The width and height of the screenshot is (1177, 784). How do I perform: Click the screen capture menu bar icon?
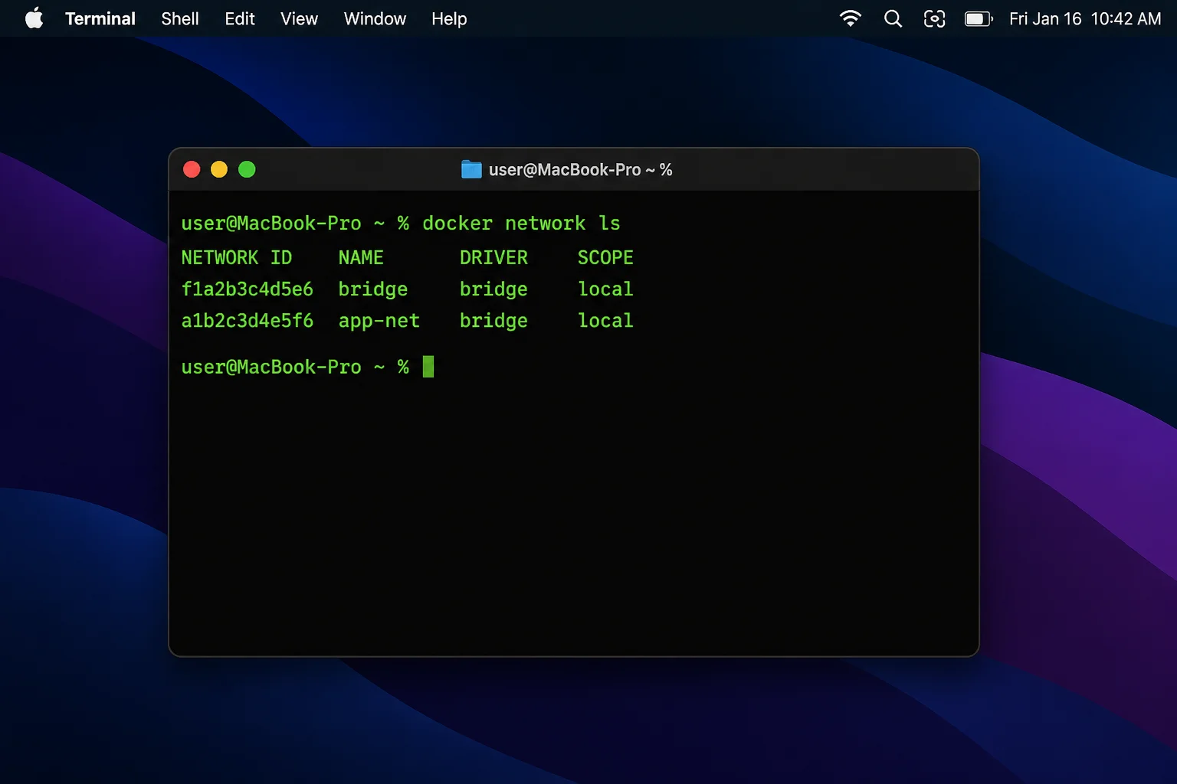pos(934,18)
